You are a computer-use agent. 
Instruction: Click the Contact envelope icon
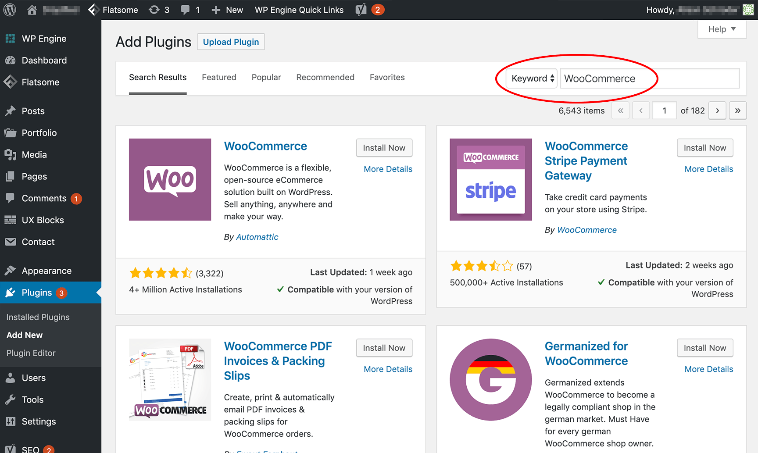pos(10,242)
